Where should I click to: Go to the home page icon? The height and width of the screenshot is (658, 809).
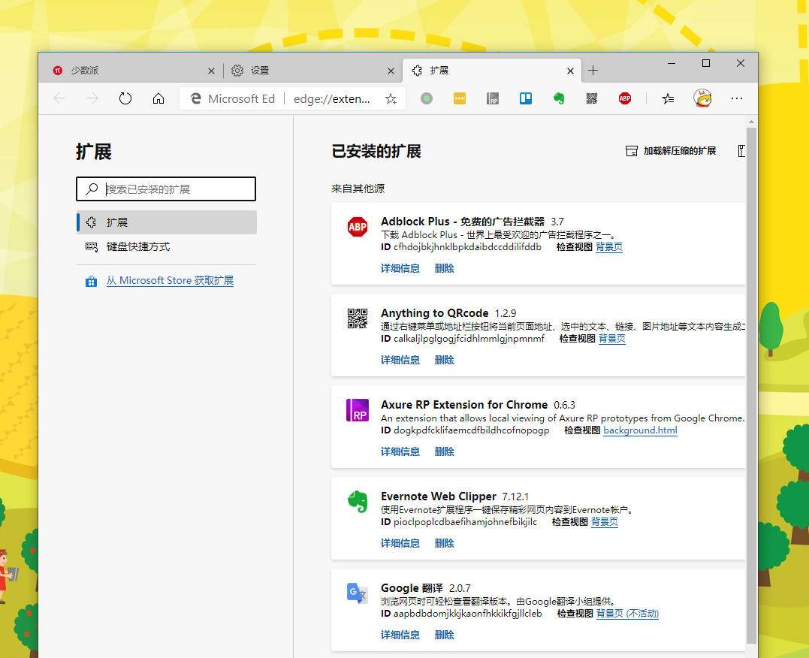coord(158,98)
